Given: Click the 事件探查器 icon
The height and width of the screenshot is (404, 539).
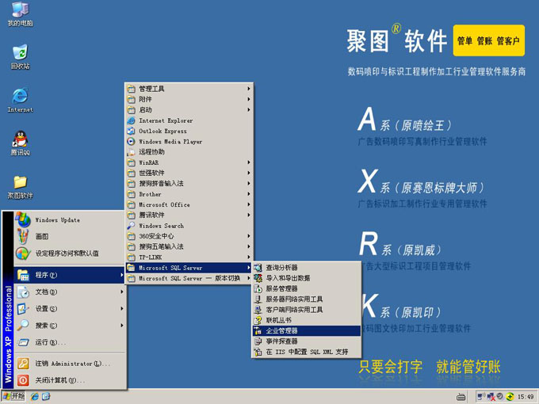Looking at the screenshot, I should tap(258, 341).
